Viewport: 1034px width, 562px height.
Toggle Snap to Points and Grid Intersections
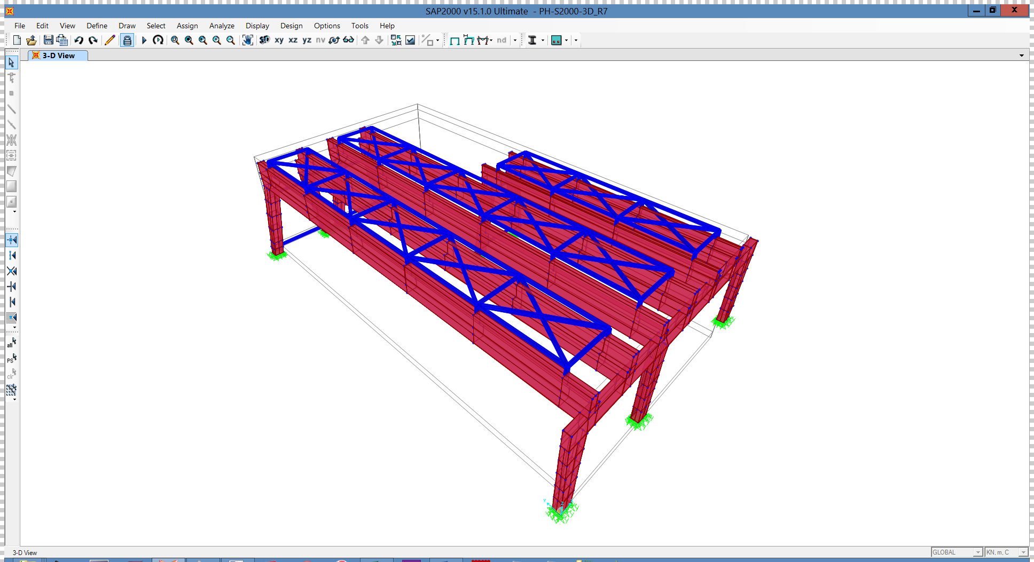point(12,240)
